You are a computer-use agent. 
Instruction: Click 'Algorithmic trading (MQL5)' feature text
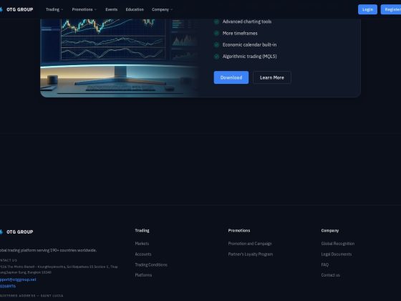click(250, 57)
